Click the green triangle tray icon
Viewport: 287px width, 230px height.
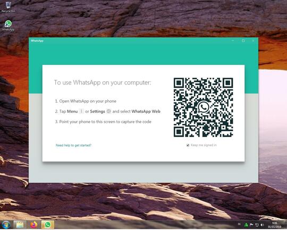(x=246, y=225)
